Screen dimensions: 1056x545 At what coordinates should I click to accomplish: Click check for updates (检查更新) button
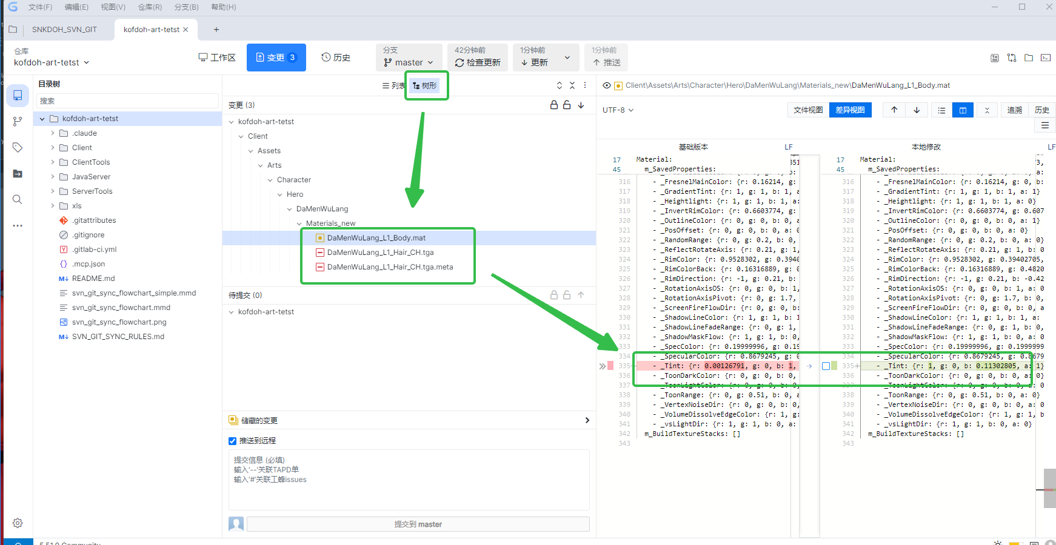click(478, 58)
